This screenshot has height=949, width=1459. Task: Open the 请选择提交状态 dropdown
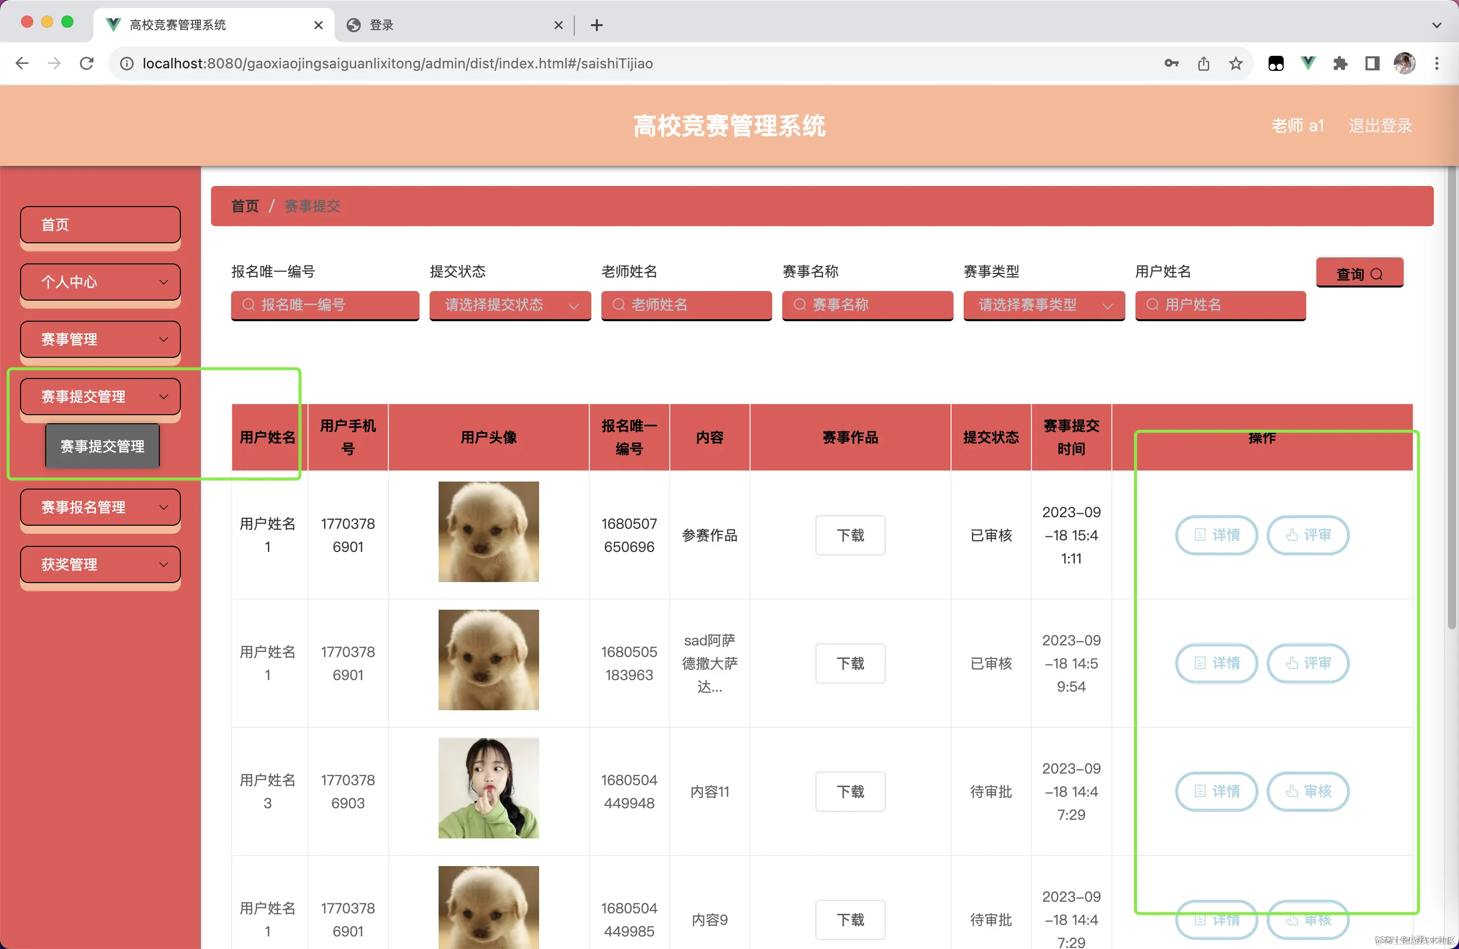[510, 305]
